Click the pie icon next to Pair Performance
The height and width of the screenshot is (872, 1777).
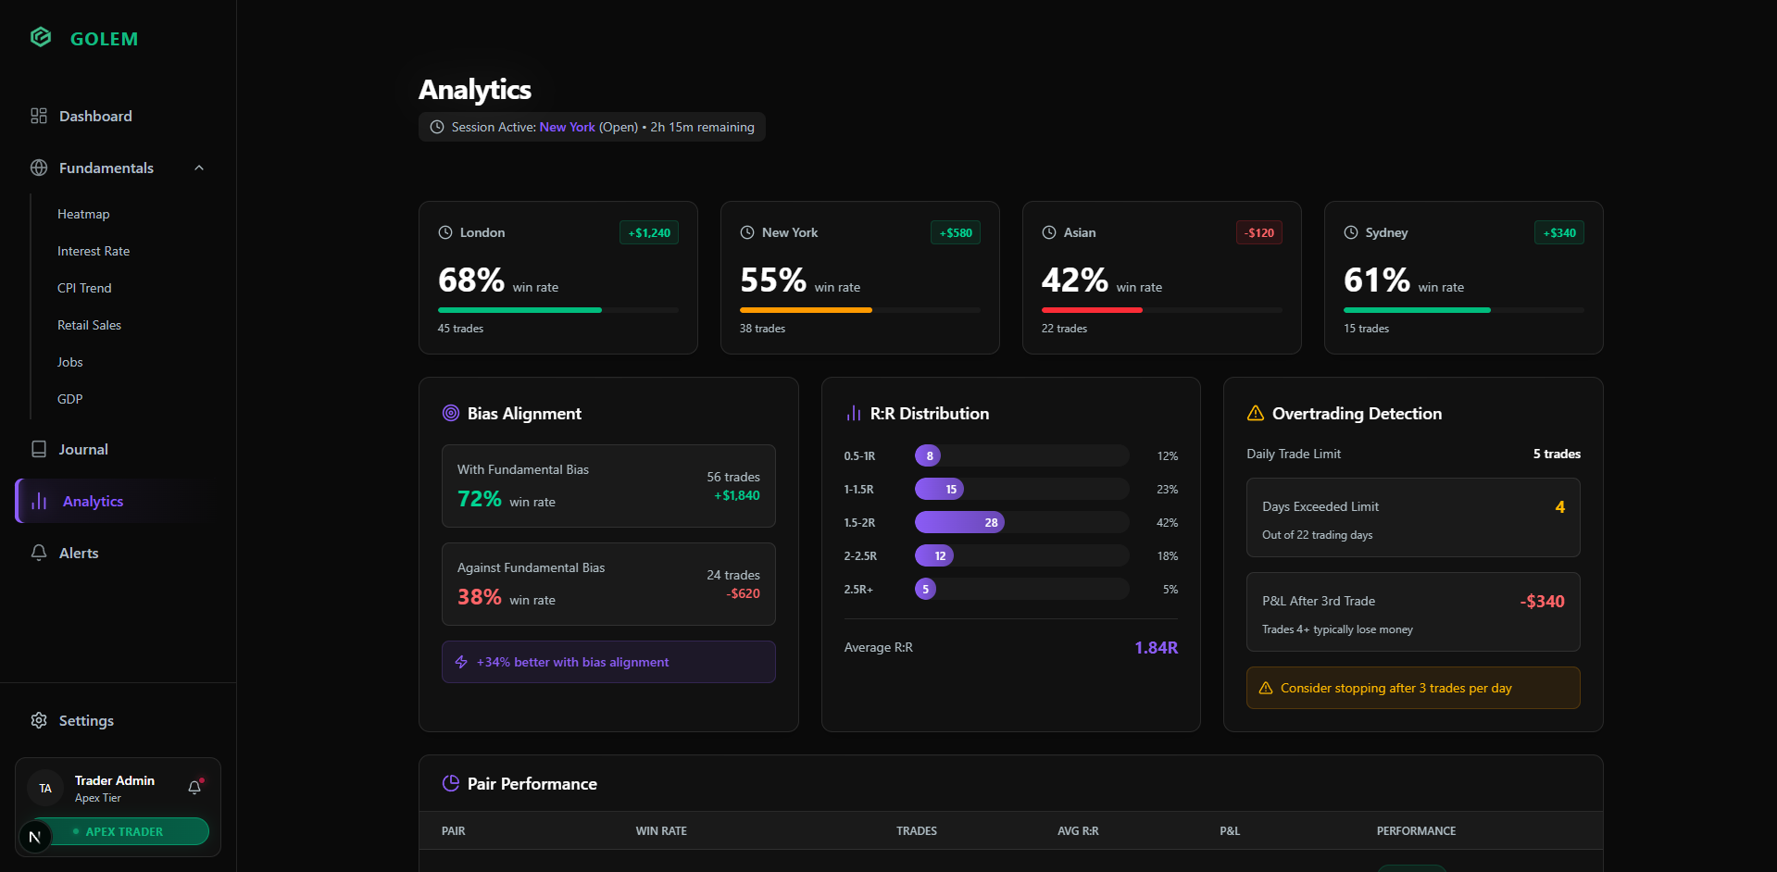tap(450, 783)
